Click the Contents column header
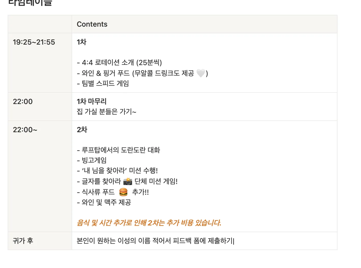 (x=92, y=24)
